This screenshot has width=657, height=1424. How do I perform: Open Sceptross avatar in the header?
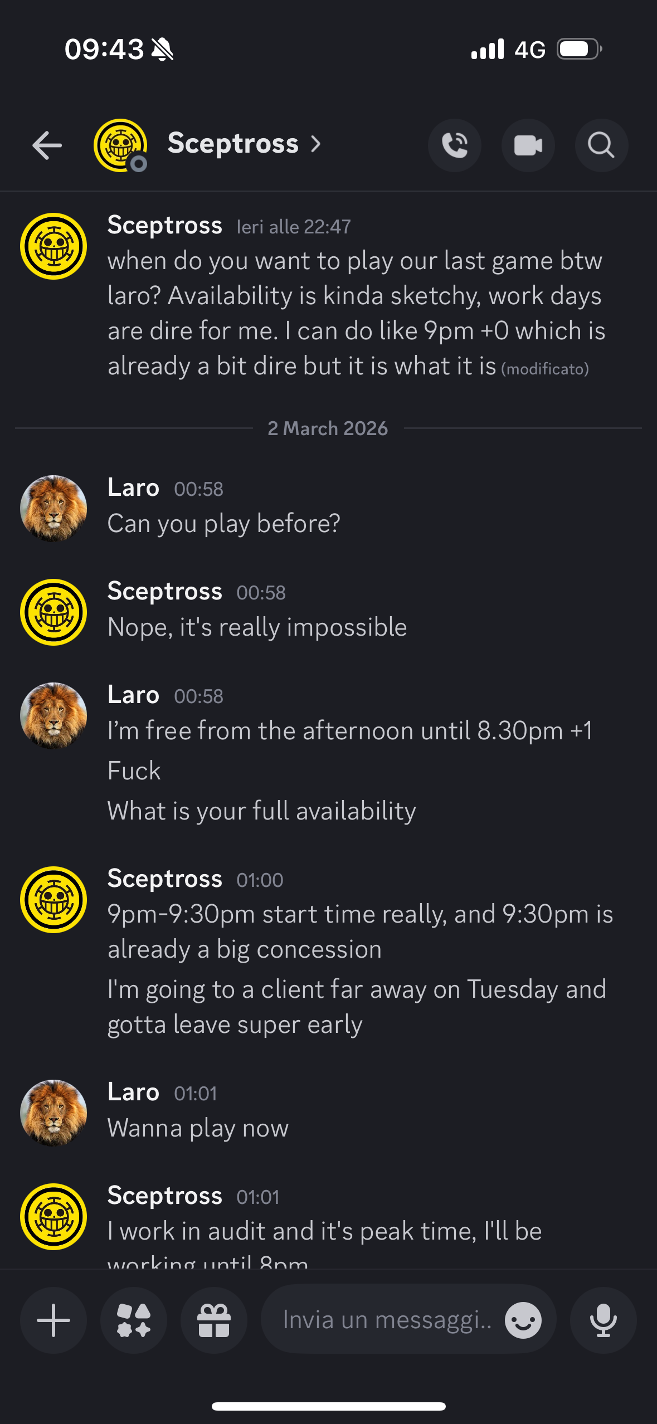tap(120, 145)
